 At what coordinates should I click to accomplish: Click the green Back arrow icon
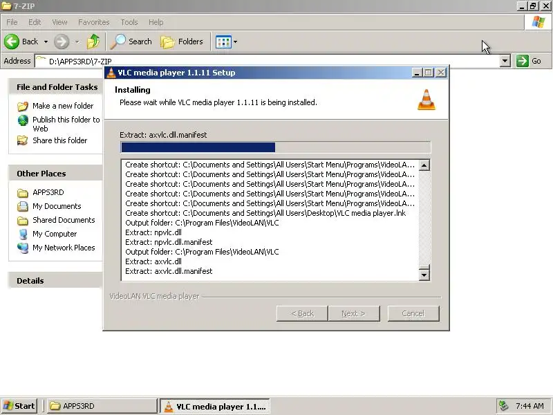(12, 41)
